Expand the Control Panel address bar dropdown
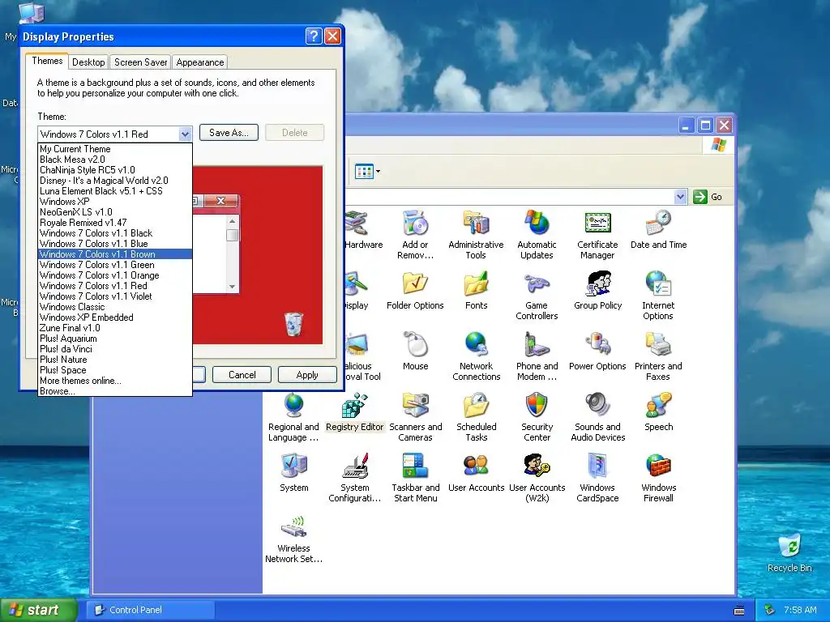The image size is (830, 622). point(680,197)
